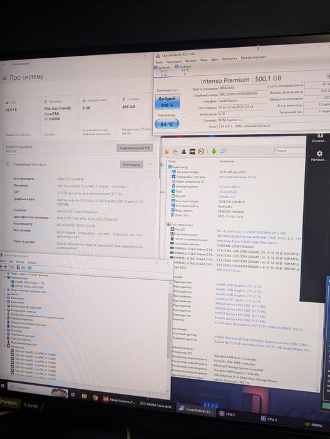Viewport: 330px width, 439px height.
Task: Expand the Монітори node in Device Manager
Action: pyautogui.click(x=5, y=331)
